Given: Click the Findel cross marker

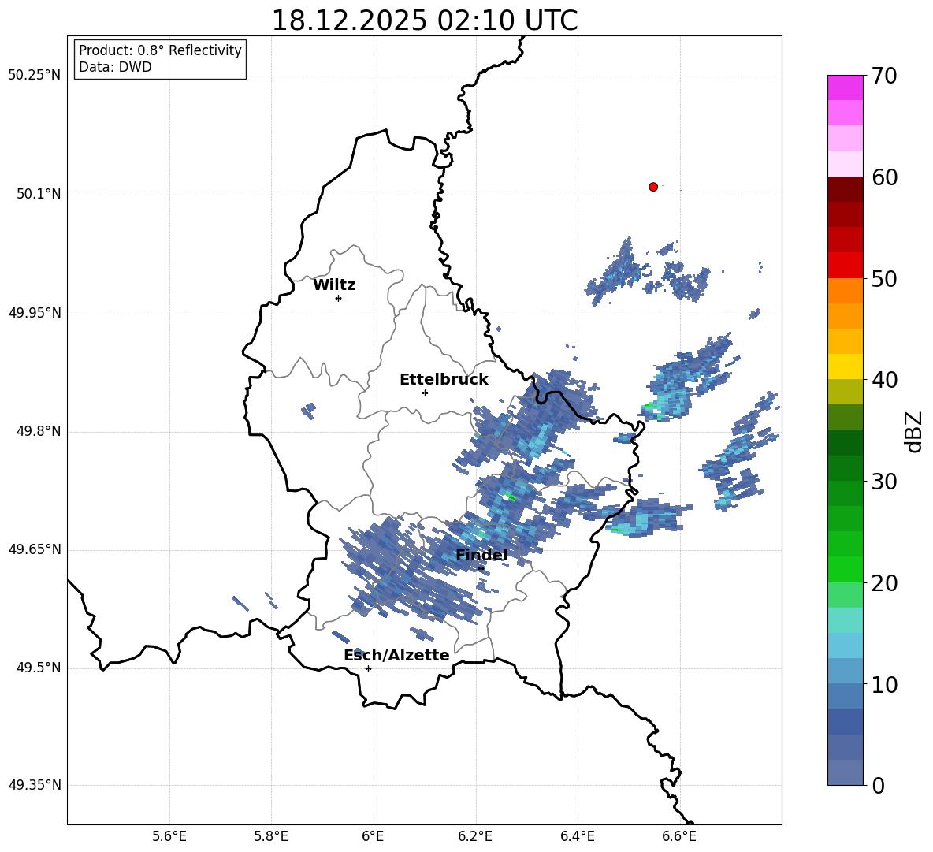Looking at the screenshot, I should 481,569.
